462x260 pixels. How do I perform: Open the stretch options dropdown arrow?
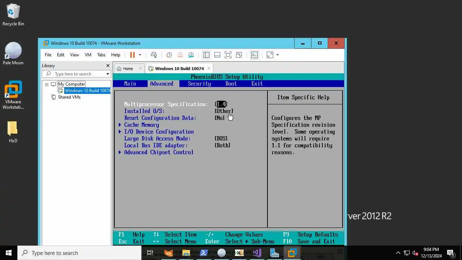[x=278, y=55]
